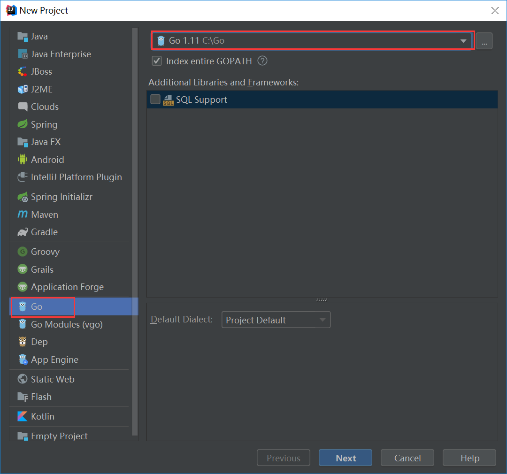Click the Grails icon
The image size is (507, 474).
click(x=23, y=269)
